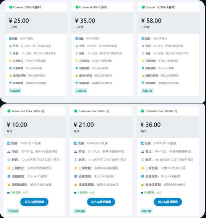Click the traffic chart icon in Forever 600G card

tap(76, 39)
